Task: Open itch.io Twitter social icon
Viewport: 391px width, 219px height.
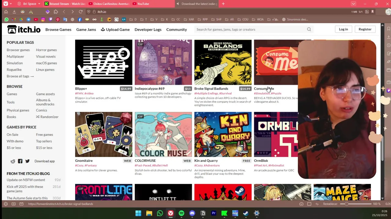Action: tap(27, 161)
